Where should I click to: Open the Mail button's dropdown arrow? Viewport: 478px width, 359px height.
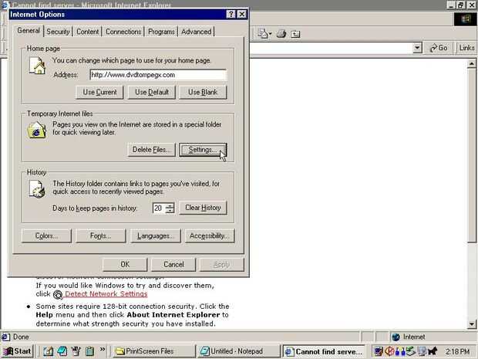270,34
